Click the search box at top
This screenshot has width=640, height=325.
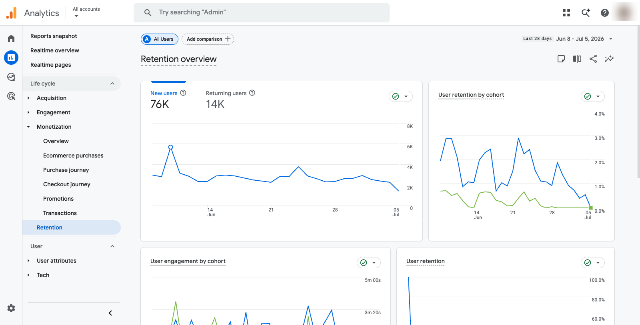click(x=262, y=13)
